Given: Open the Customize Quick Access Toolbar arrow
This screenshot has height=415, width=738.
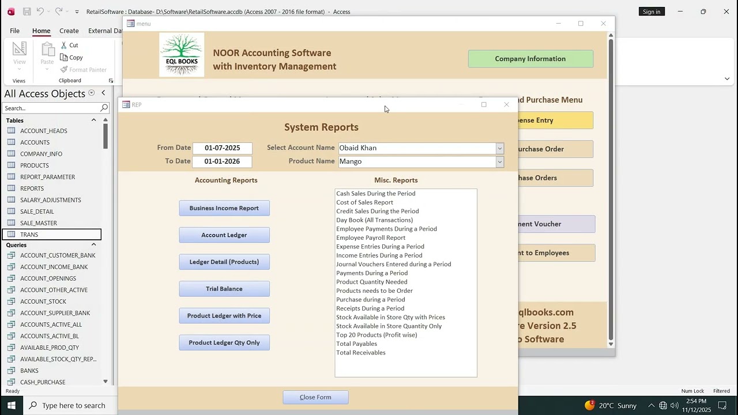Looking at the screenshot, I should [x=77, y=12].
